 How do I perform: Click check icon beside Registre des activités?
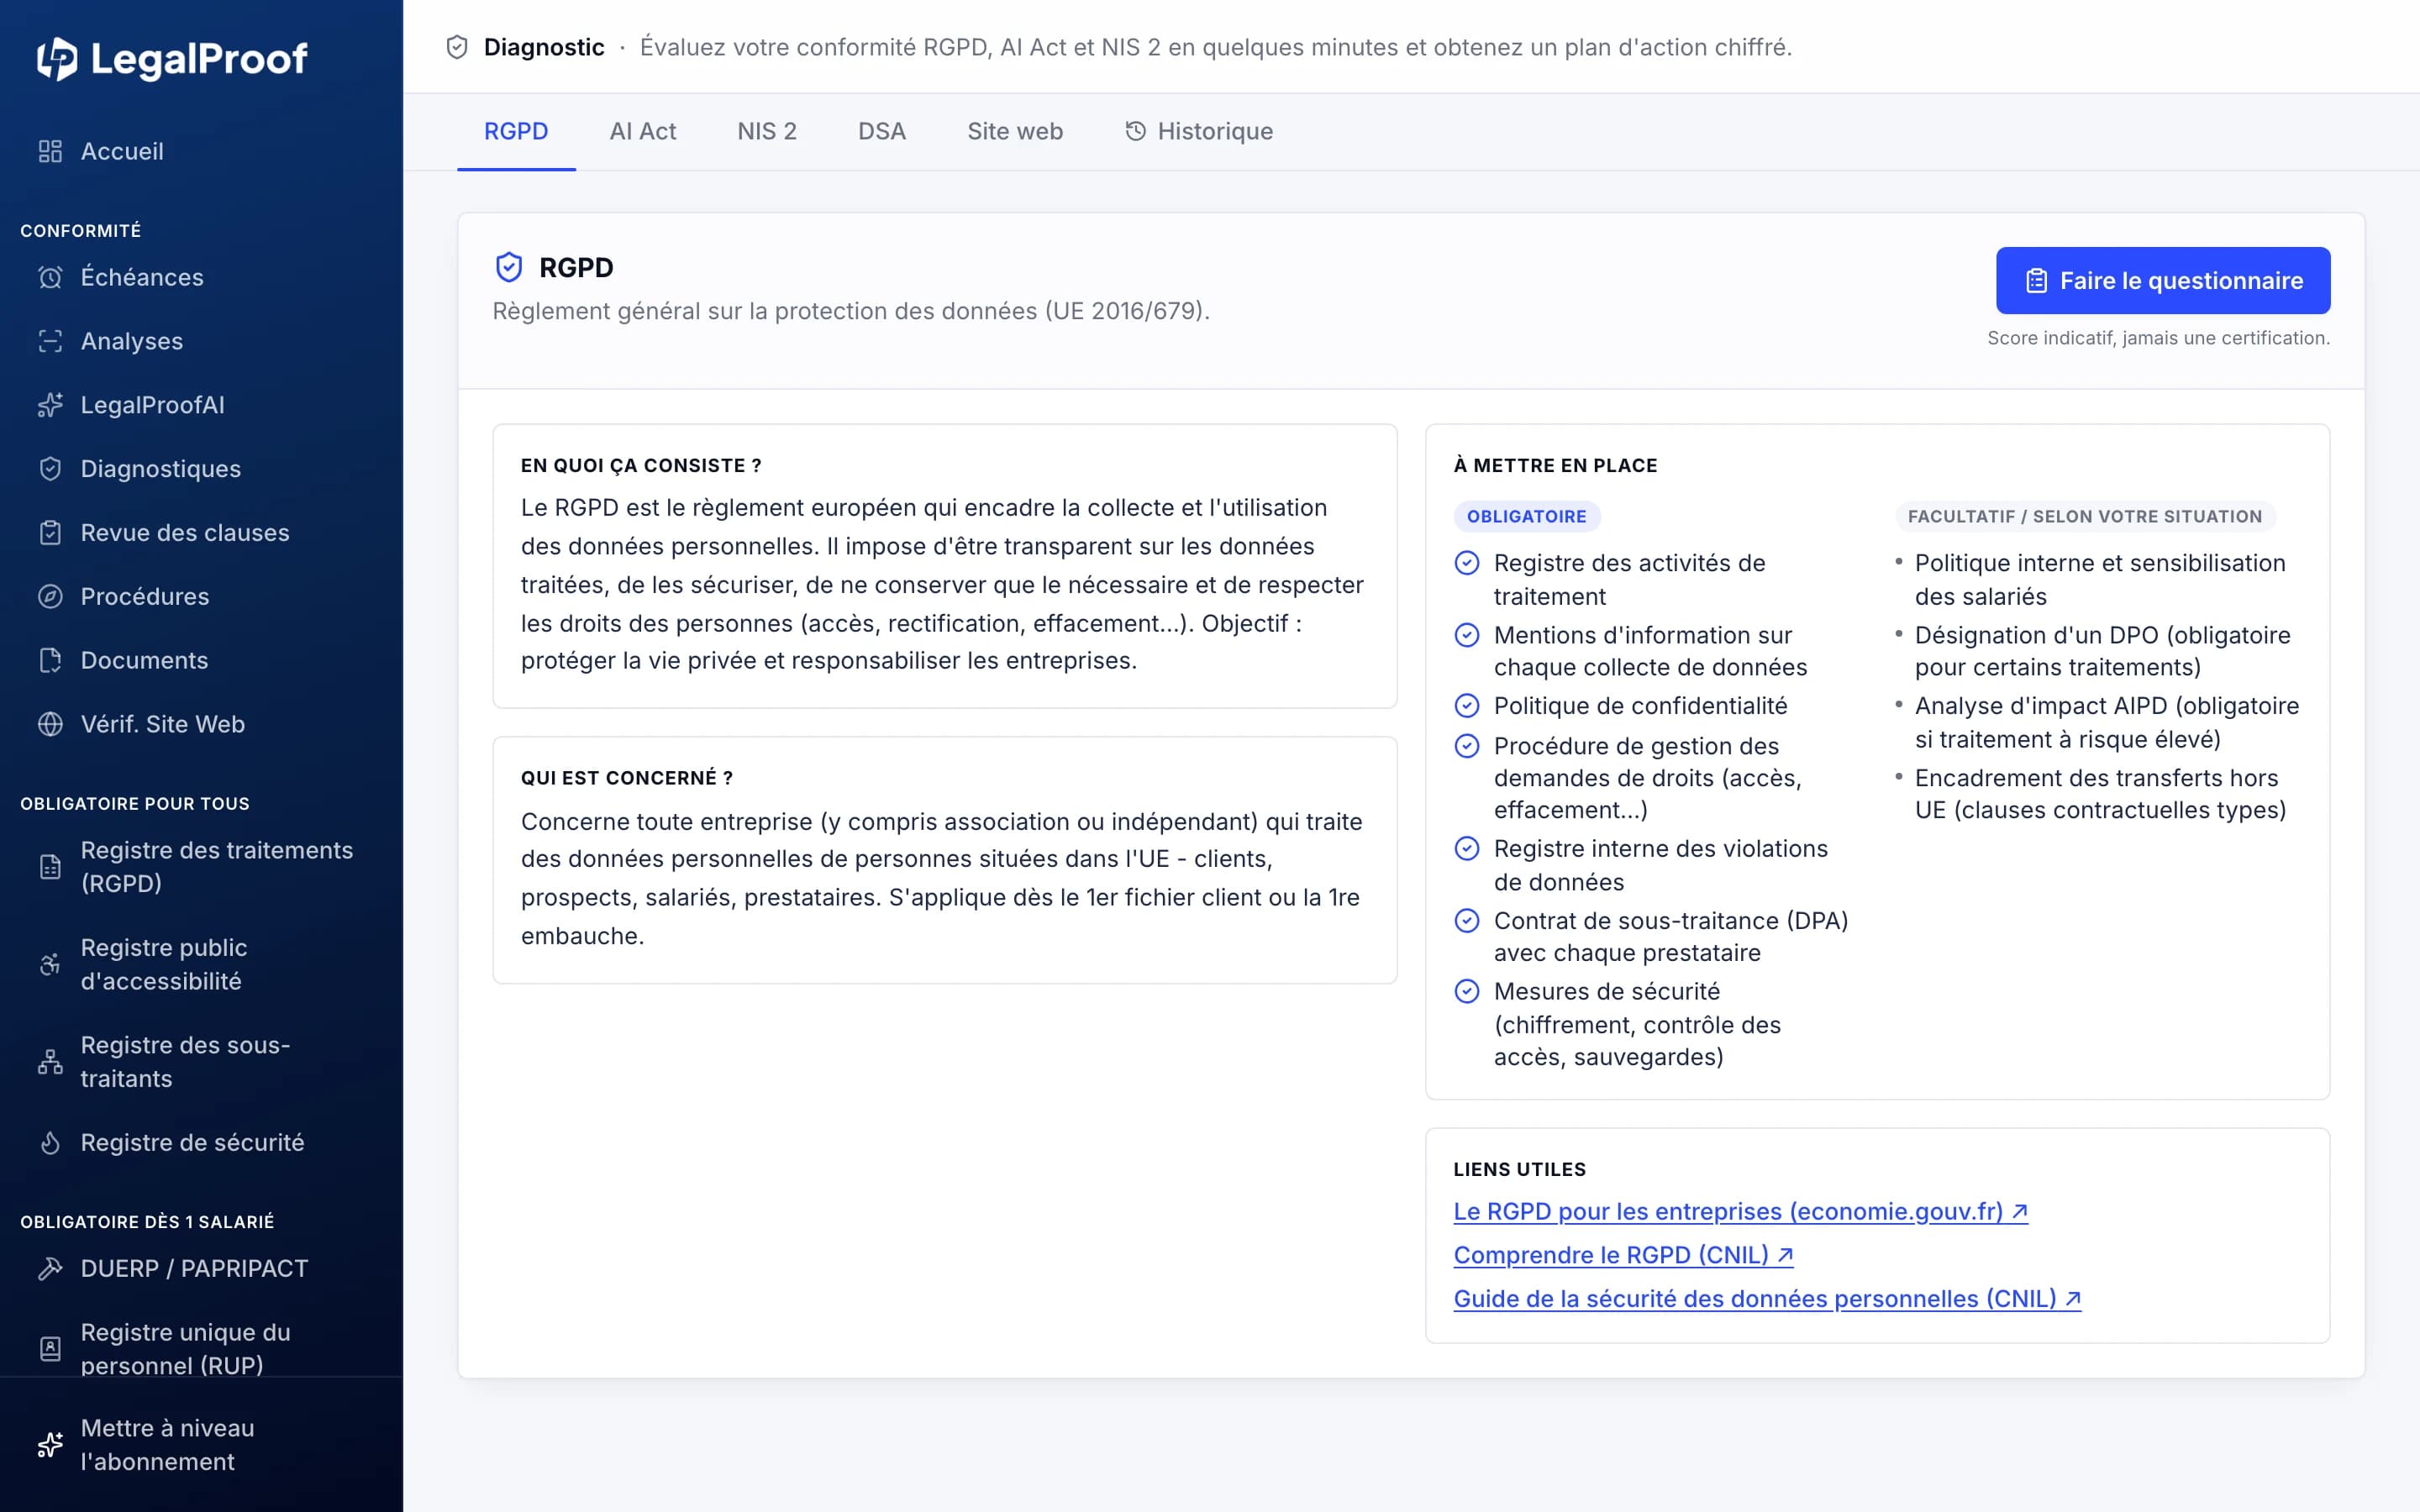tap(1467, 563)
